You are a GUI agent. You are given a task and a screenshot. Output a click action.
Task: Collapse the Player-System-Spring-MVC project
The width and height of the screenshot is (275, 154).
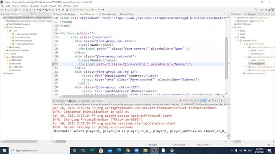click(x=2, y=18)
